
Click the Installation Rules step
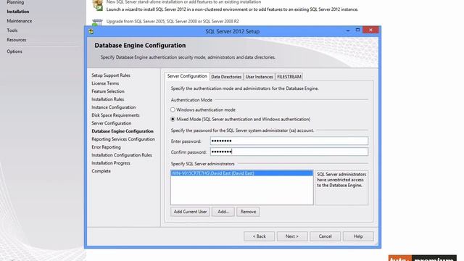pyautogui.click(x=108, y=99)
